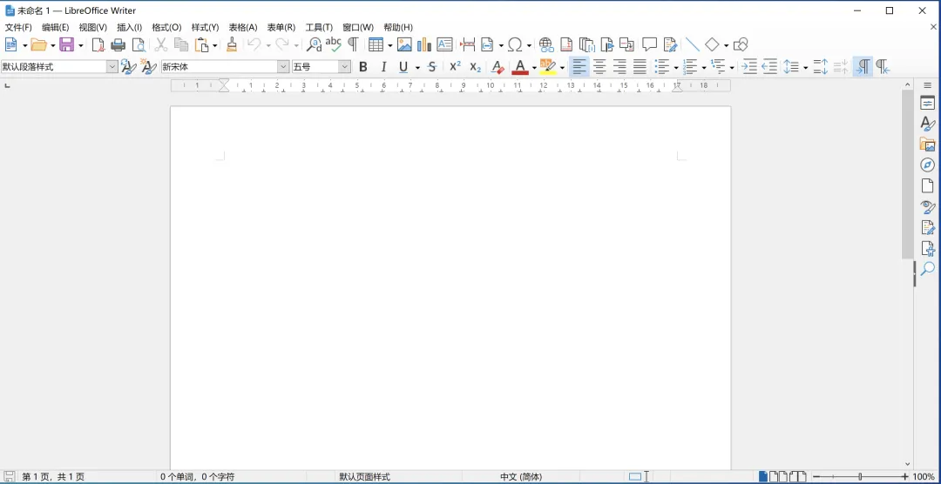Insert special character (Omega icon)

coord(514,44)
